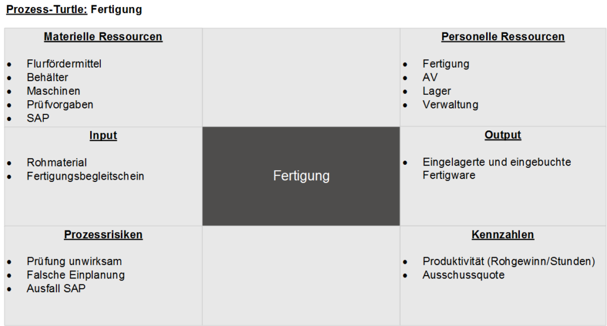Select the Rohmaterial input entry
The height and width of the screenshot is (326, 607).
(57, 162)
